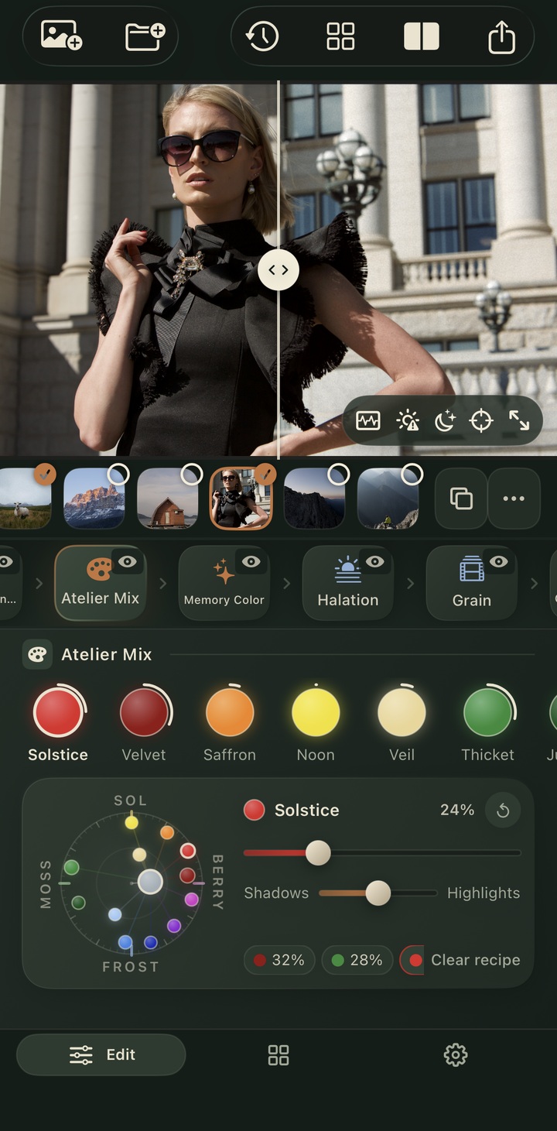Click the center node on color wheel
The image size is (557, 1131).
tap(150, 882)
